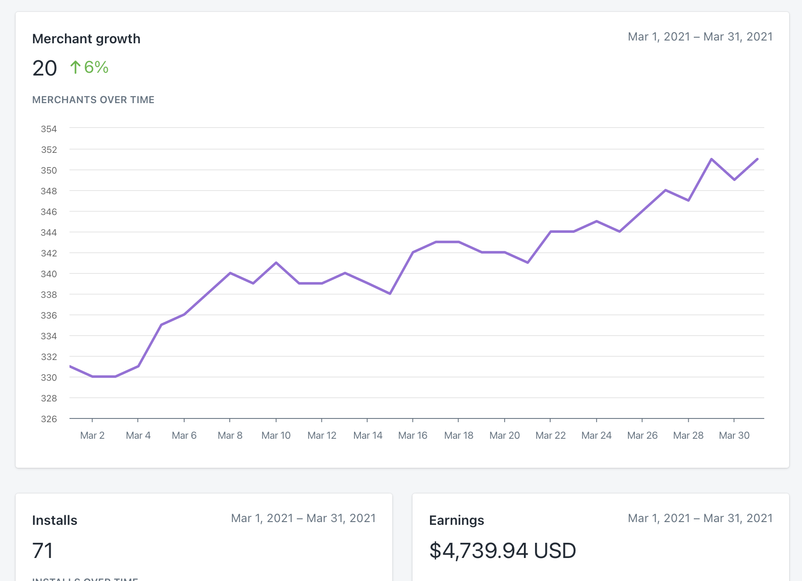Image resolution: width=802 pixels, height=581 pixels.
Task: Click the green upward growth arrow icon
Action: tap(75, 67)
